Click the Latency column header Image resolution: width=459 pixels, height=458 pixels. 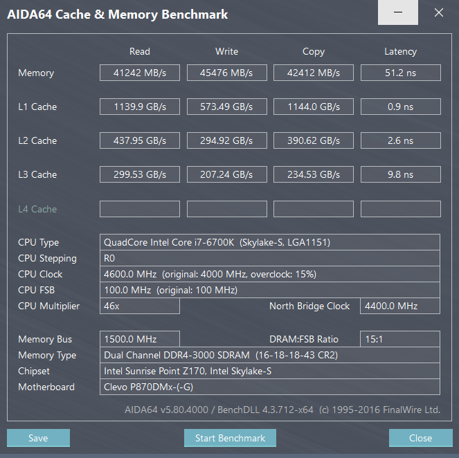400,52
